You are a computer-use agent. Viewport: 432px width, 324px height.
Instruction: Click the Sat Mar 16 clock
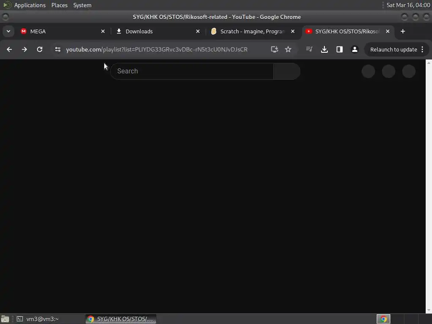click(408, 5)
